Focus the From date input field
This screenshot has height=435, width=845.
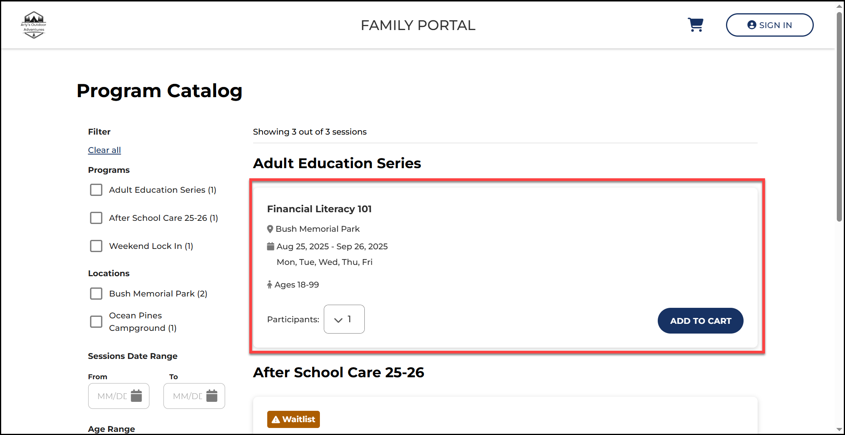112,396
